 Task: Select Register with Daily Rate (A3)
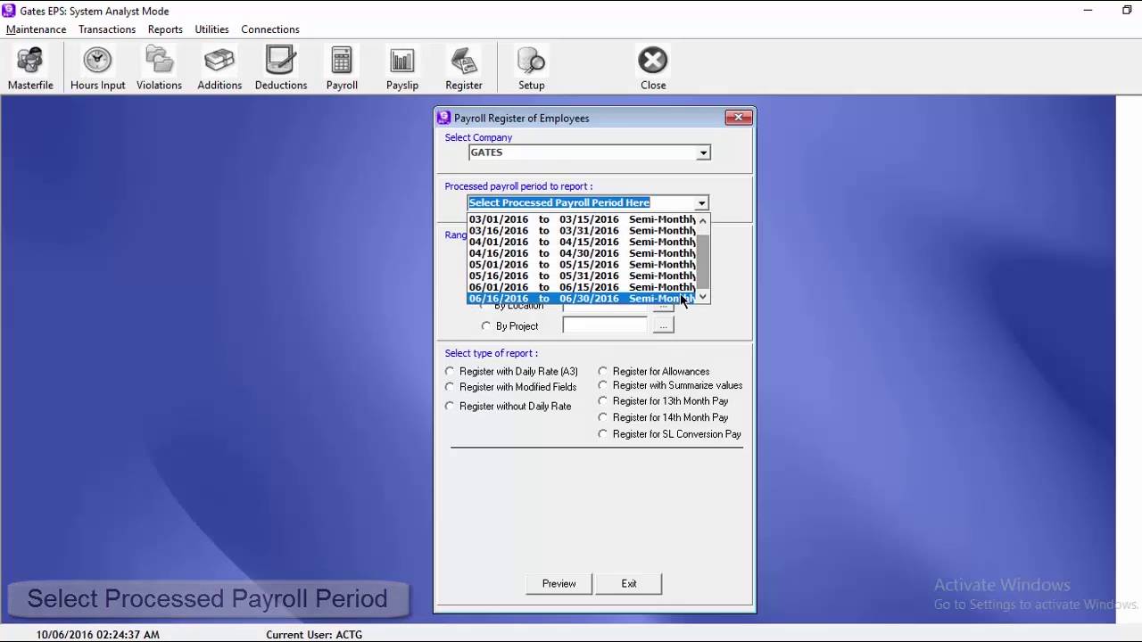point(450,372)
